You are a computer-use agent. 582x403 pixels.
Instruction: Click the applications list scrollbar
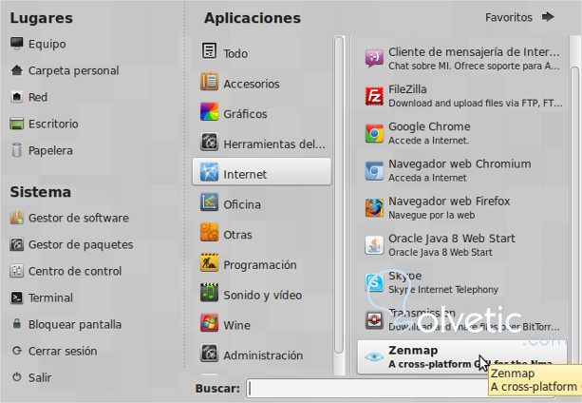point(574,216)
